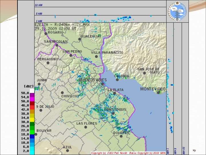
Task: Click the BUENOS AIRES map label
Action: click(x=93, y=80)
